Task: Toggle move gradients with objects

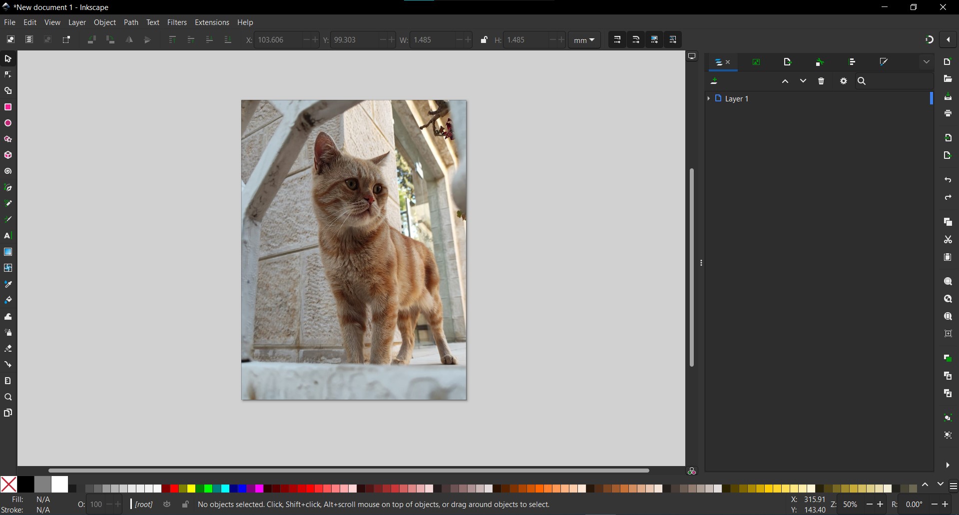Action: coord(654,40)
